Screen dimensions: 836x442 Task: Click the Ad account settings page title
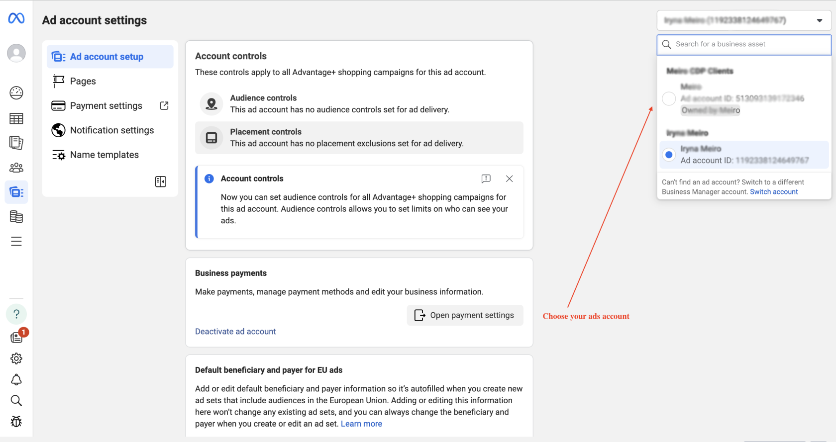(x=95, y=20)
